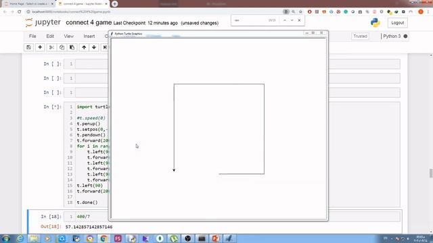Screen dimensions: 433x243
Task: Click the taskbar clock
Action: tap(421, 238)
